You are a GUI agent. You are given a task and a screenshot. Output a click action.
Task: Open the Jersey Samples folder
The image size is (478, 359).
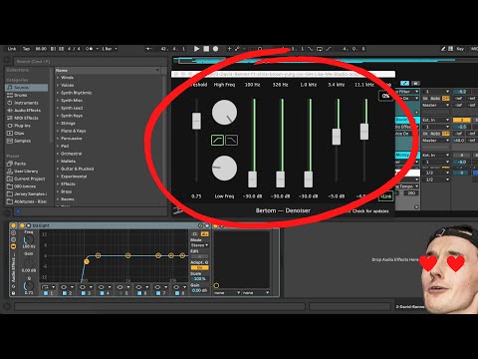pos(27,194)
